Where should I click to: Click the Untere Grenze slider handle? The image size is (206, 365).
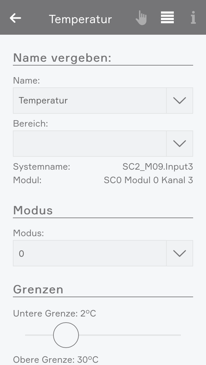coord(66,335)
